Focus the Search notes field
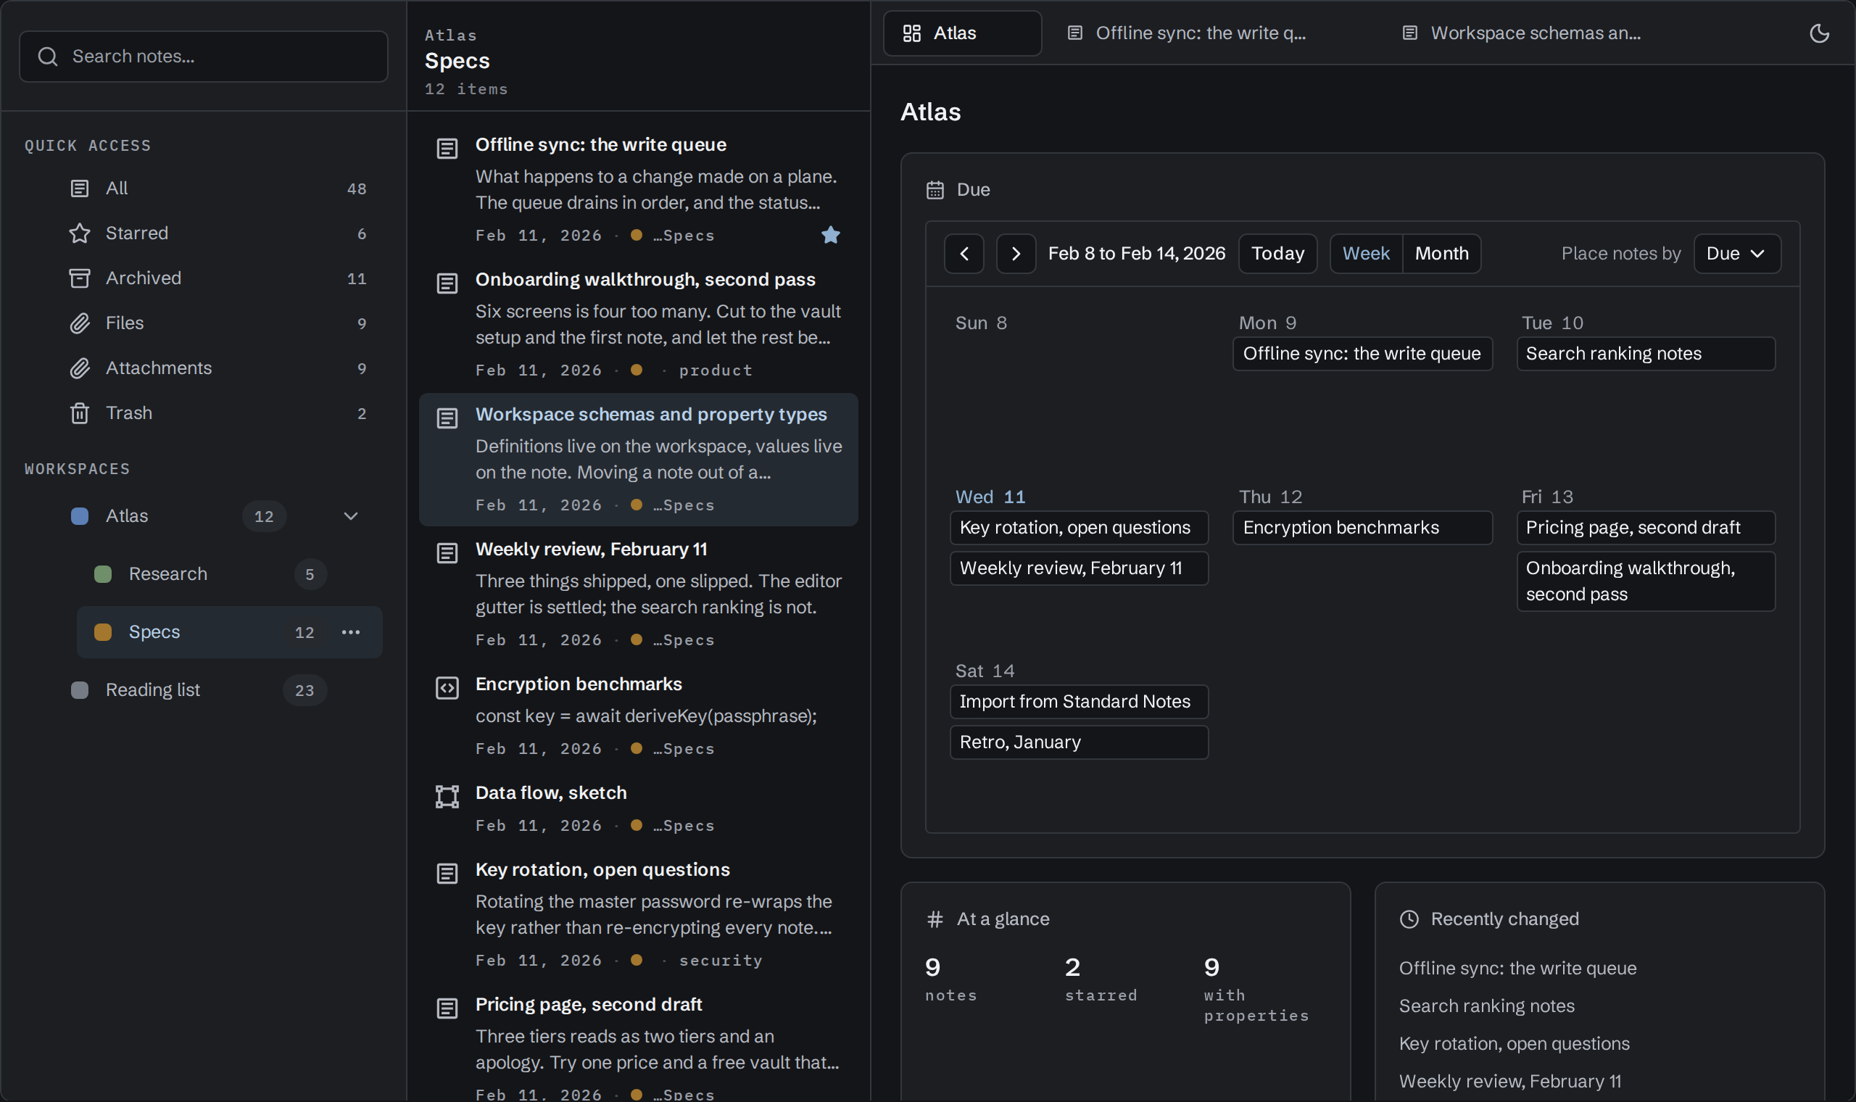The width and height of the screenshot is (1856, 1102). click(x=203, y=57)
